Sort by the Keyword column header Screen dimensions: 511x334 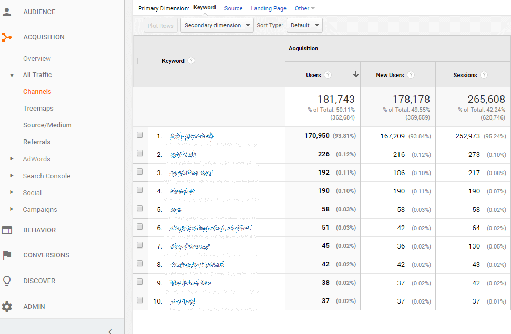[173, 61]
